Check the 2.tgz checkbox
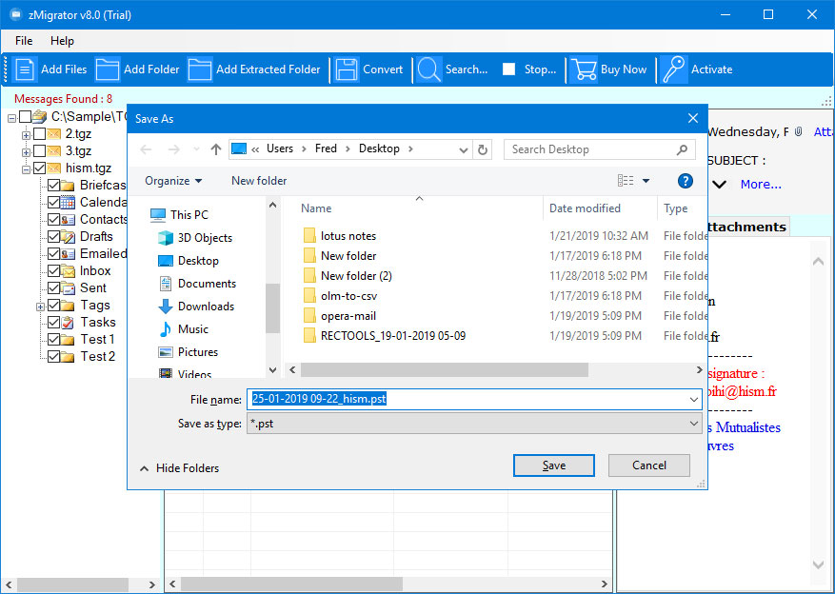The width and height of the screenshot is (835, 594). click(x=39, y=133)
